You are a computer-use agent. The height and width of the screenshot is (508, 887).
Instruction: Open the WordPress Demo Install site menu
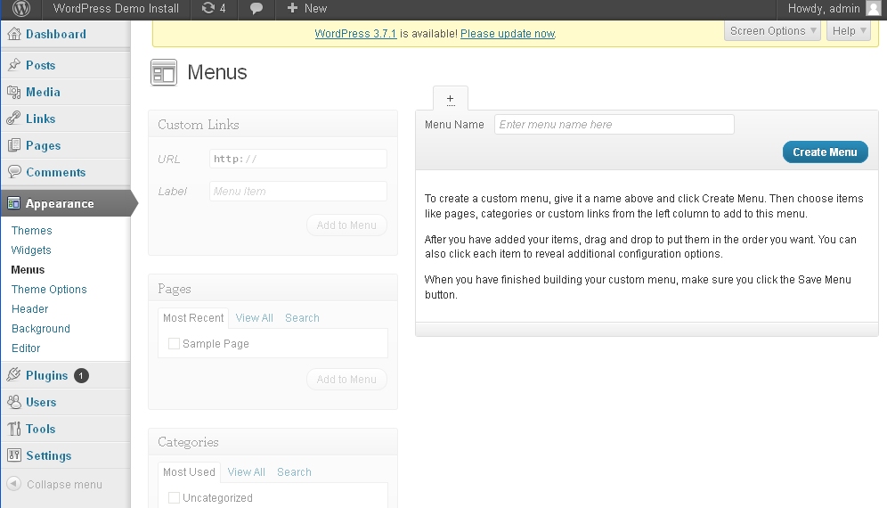116,9
